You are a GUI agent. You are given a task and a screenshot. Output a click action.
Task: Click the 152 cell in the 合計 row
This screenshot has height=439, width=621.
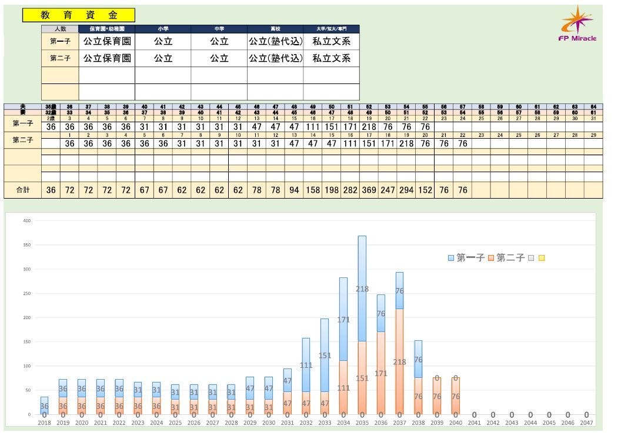coord(425,190)
